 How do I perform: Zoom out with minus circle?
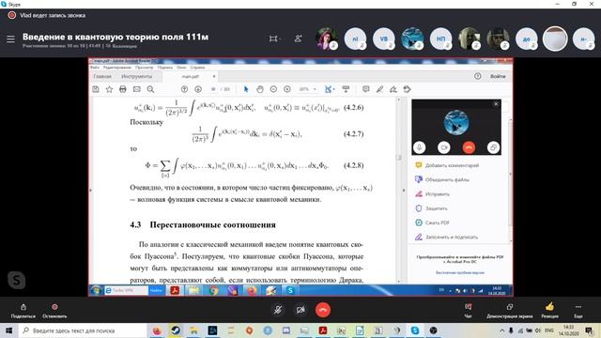(x=273, y=89)
